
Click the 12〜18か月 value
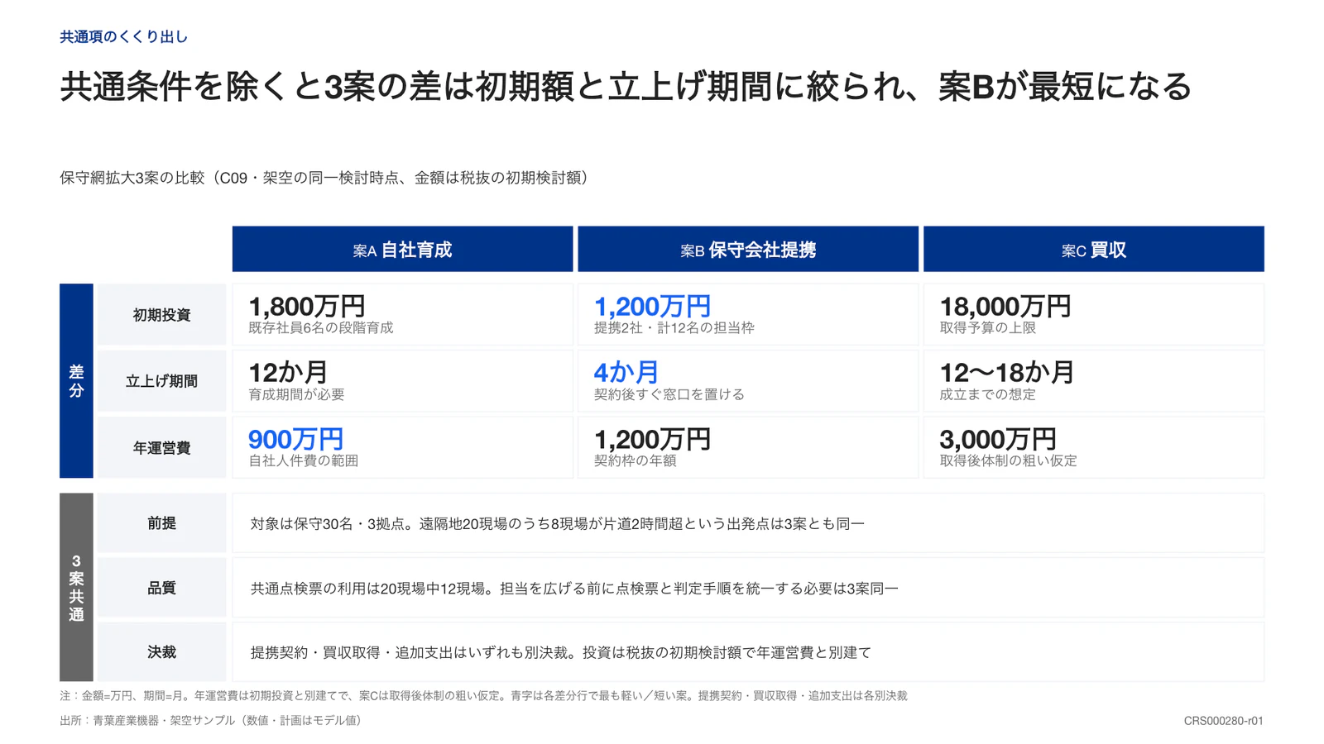(x=1007, y=372)
